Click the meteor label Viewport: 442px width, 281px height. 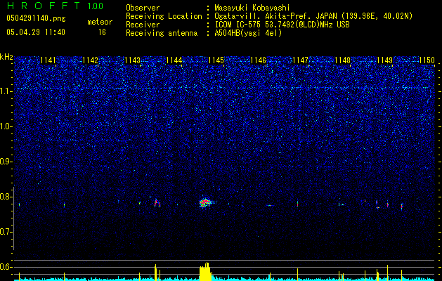pyautogui.click(x=100, y=22)
